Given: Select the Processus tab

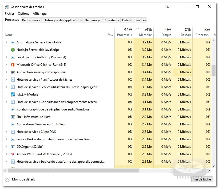Looking at the screenshot, I should [12, 20].
